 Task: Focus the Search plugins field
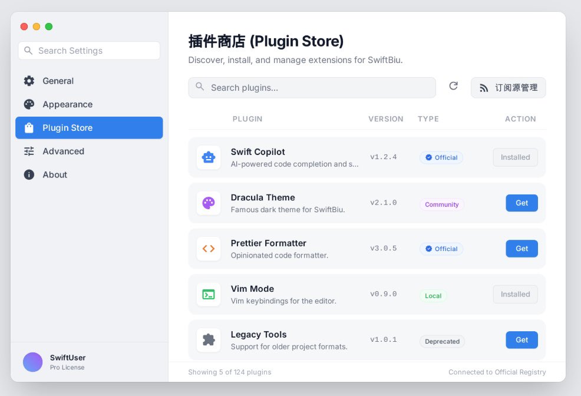click(312, 88)
